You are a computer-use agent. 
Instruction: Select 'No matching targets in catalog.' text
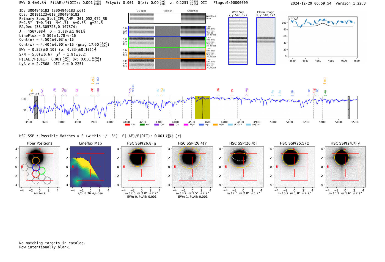point(52,243)
